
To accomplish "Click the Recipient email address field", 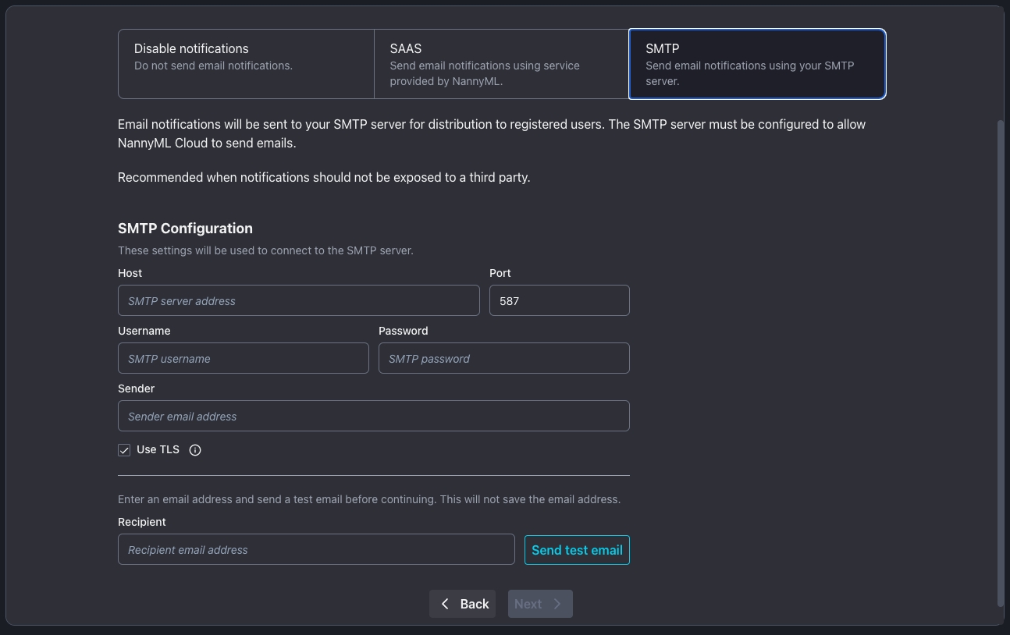I will (x=316, y=550).
